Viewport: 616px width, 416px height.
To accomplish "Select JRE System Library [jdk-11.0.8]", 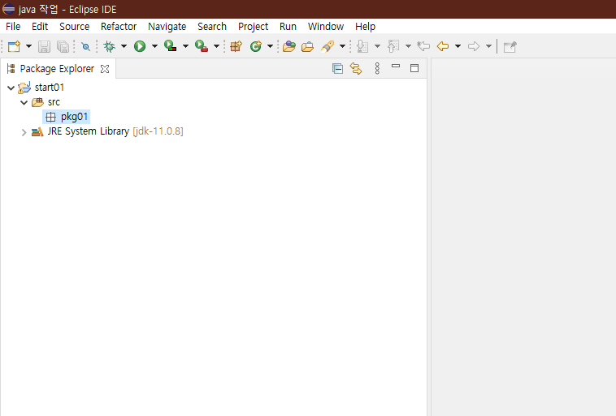I will 115,131.
